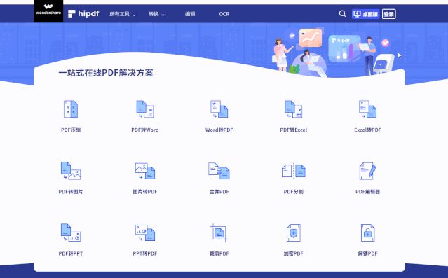Image resolution: width=448 pixels, height=278 pixels.
Task: Click the 裁剪PDF text label
Action: [x=219, y=253]
